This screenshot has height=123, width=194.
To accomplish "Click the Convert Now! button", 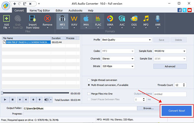I will coord(177,111).
